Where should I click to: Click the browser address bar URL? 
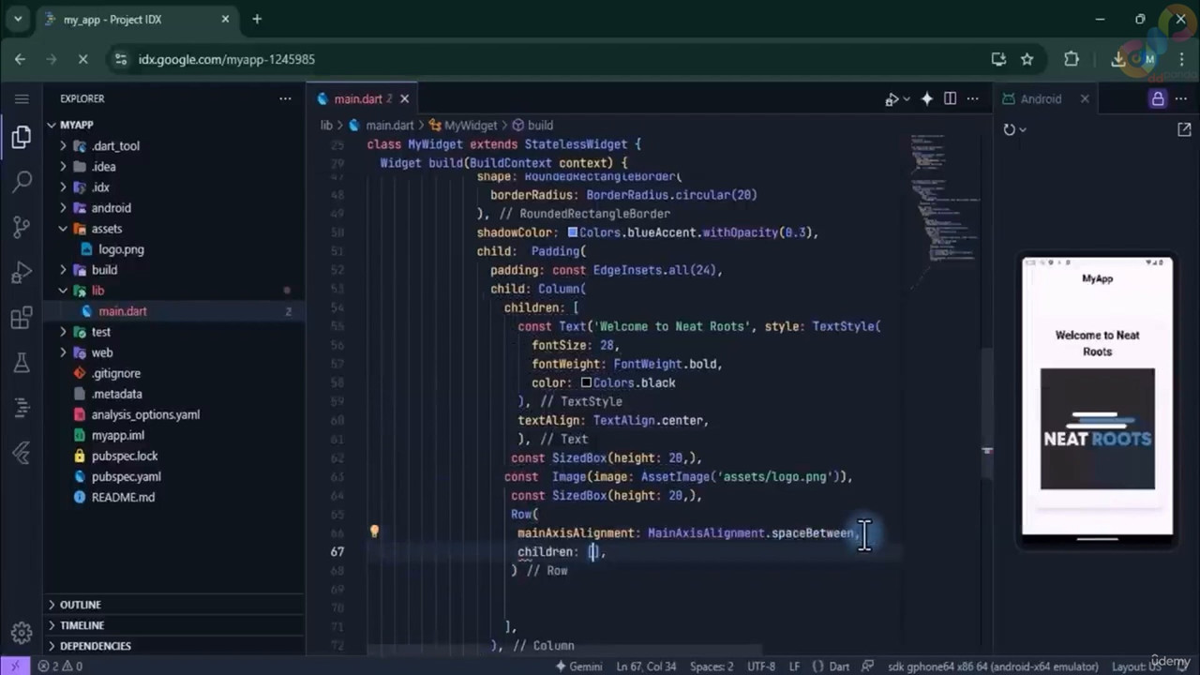click(x=227, y=59)
